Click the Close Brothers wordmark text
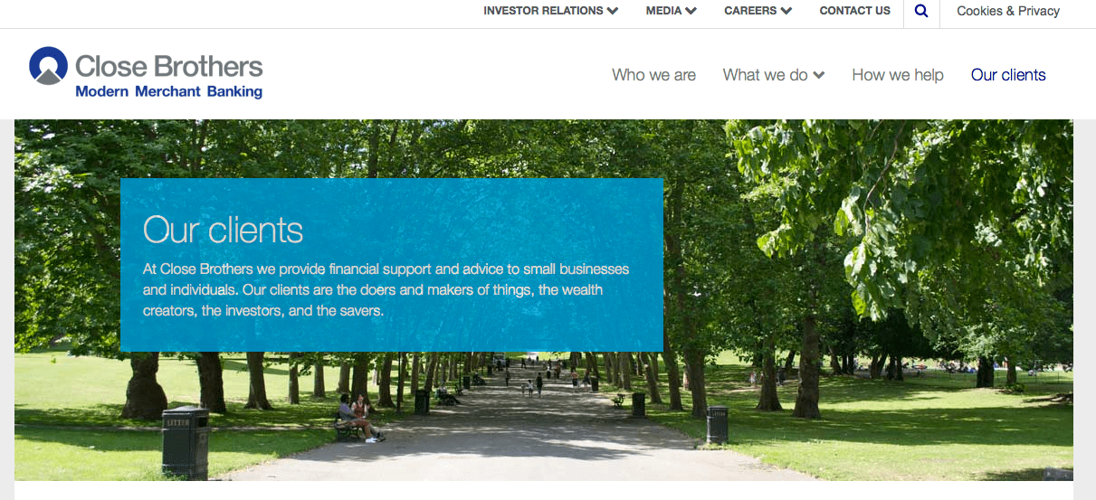This screenshot has width=1096, height=500. [x=169, y=66]
